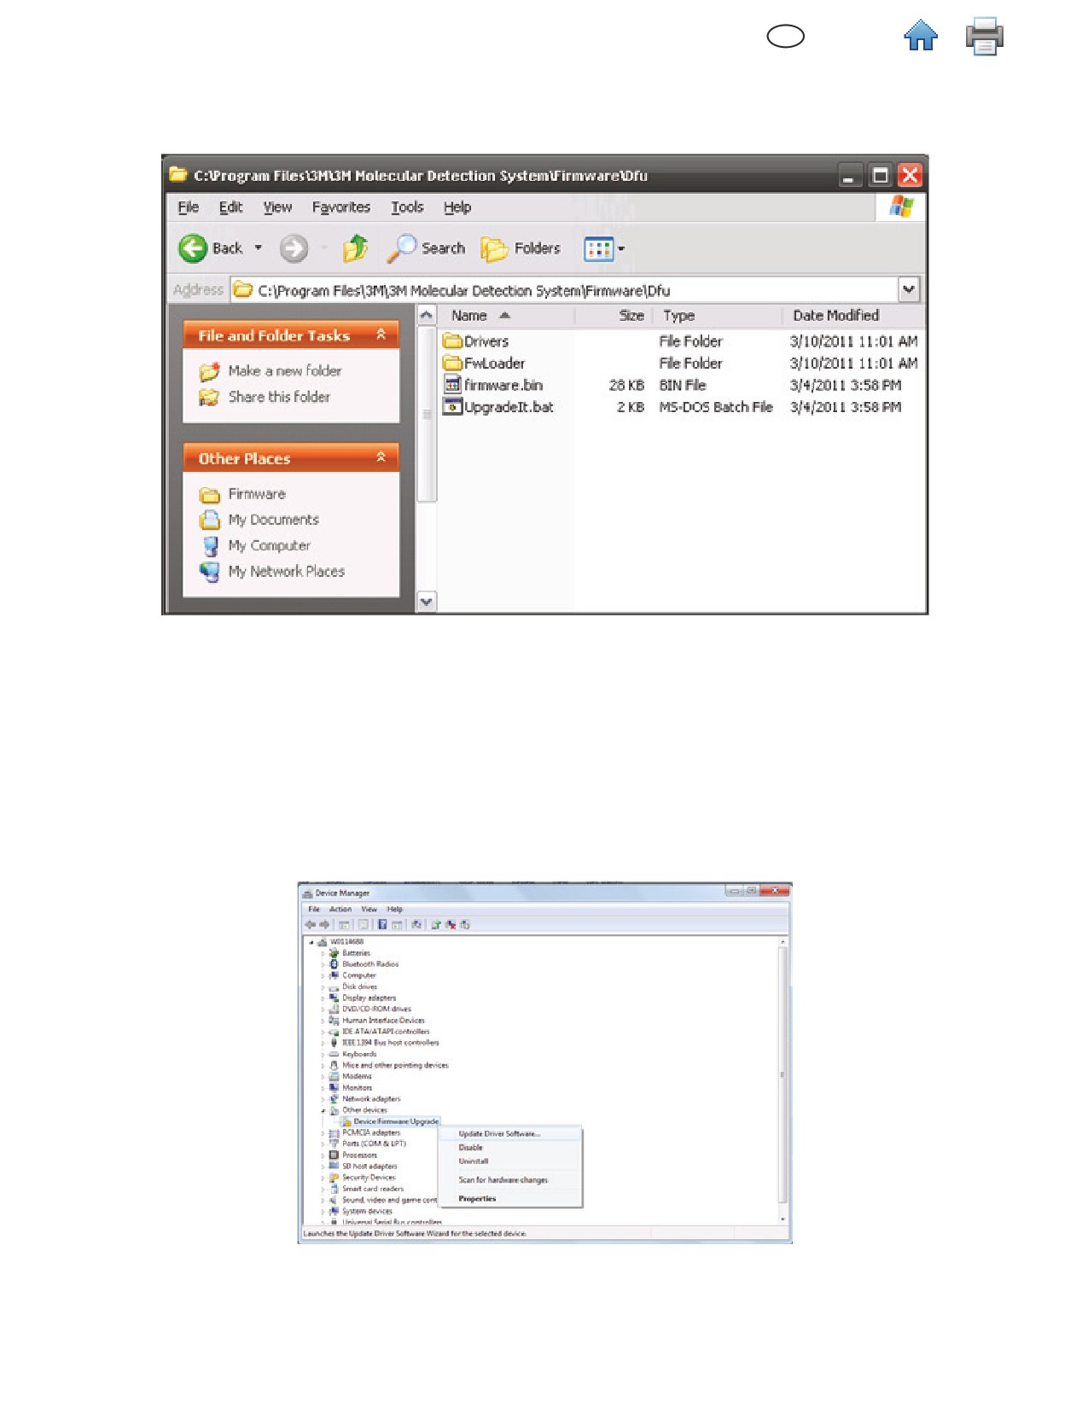This screenshot has height=1408, width=1088.
Task: Open Firmware under Other Places
Action: tap(256, 494)
